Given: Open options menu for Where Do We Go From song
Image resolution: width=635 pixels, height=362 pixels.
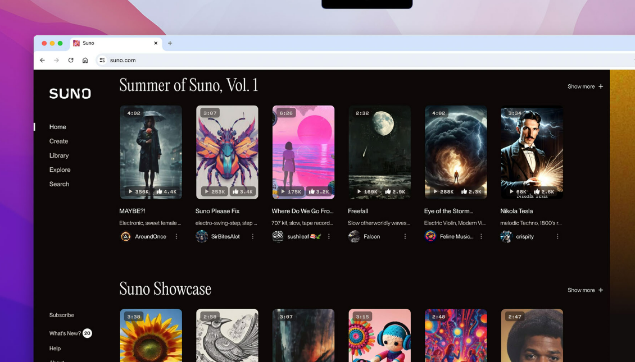Looking at the screenshot, I should coord(329,237).
